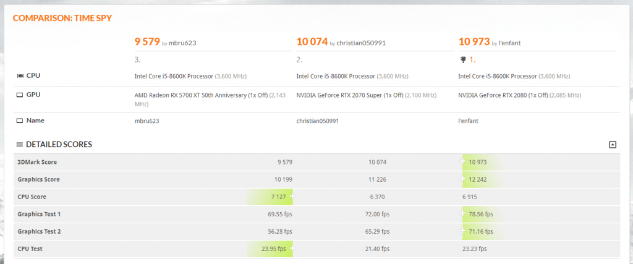The width and height of the screenshot is (633, 264).
Task: Select the Graphics Score row label
Action: pos(39,179)
